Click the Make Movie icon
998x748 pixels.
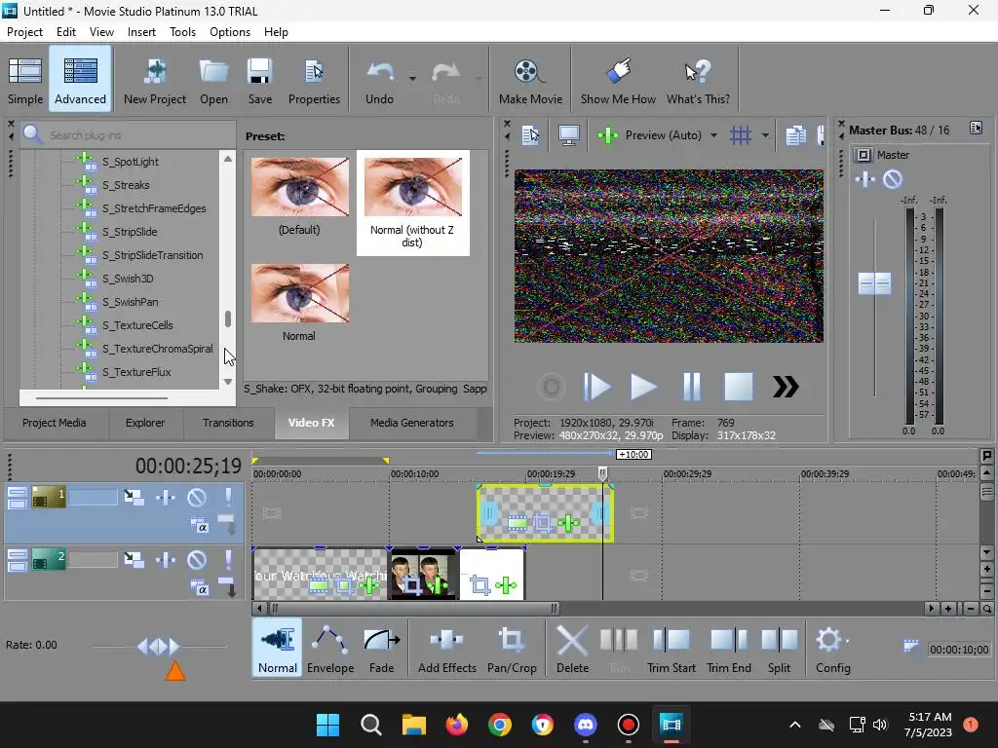[x=530, y=80]
